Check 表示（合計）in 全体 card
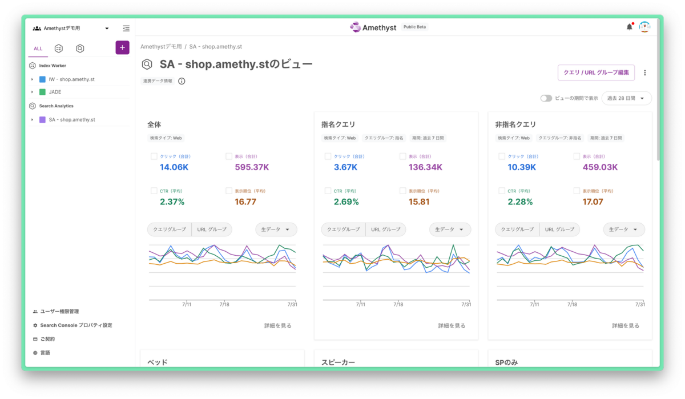Image resolution: width=685 pixels, height=399 pixels. click(x=229, y=156)
